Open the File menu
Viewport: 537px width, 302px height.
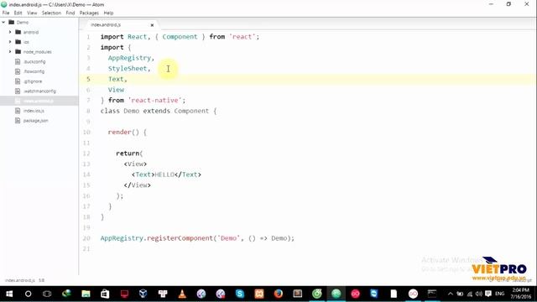[x=6, y=13]
